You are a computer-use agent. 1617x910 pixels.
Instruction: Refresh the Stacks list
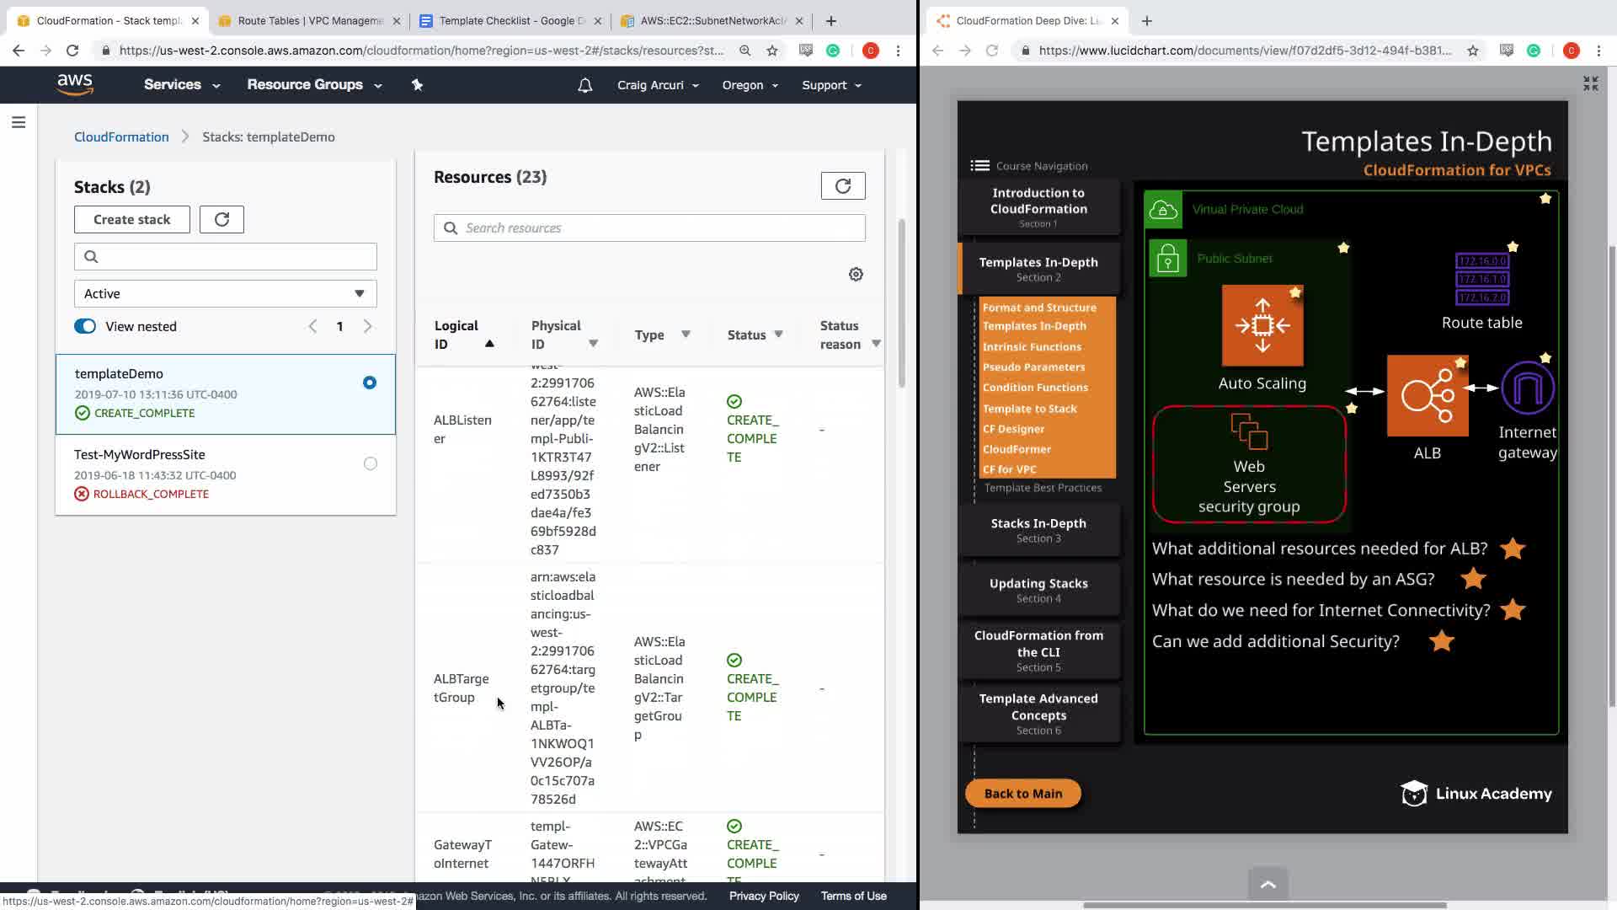coord(221,220)
